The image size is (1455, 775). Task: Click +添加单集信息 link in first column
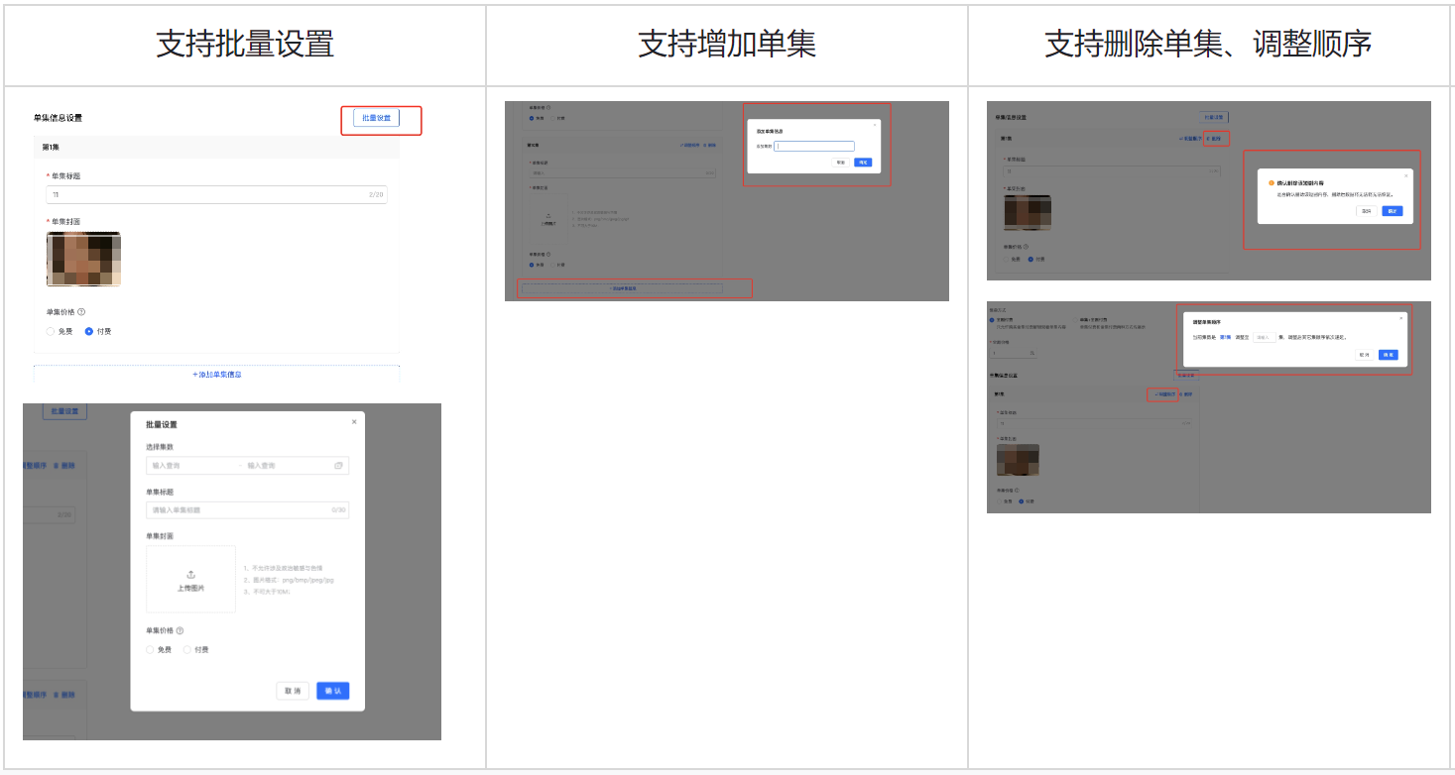[217, 375]
